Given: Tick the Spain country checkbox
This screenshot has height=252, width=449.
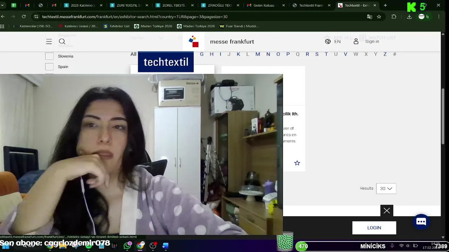Looking at the screenshot, I should 49,66.
